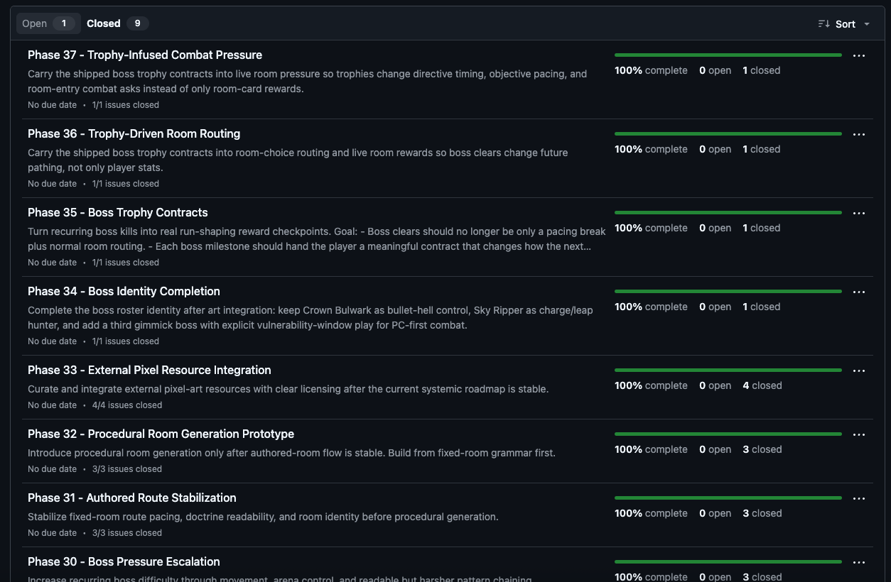Click the Phase 37 progress bar
The image size is (891, 582).
tap(728, 55)
